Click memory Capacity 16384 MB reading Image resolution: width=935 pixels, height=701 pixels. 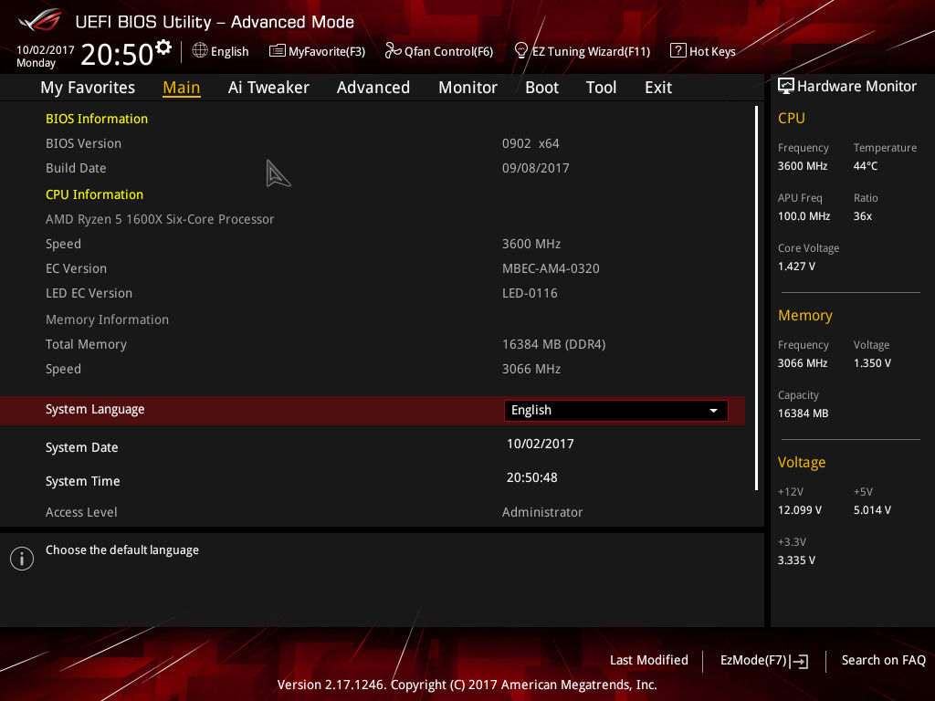coord(803,413)
